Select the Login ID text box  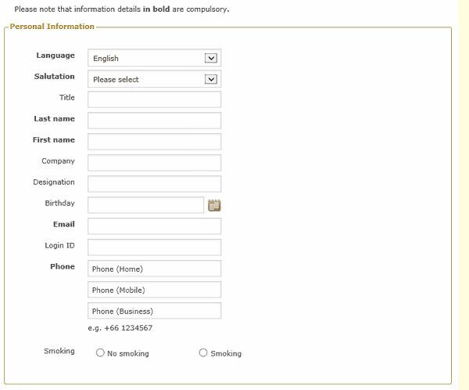point(154,247)
